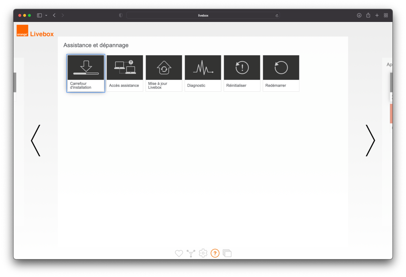The height and width of the screenshot is (277, 406).
Task: Open the Diagnostic tile
Action: tap(203, 73)
